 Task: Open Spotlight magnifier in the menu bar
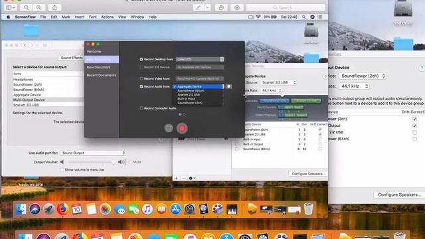(304, 17)
